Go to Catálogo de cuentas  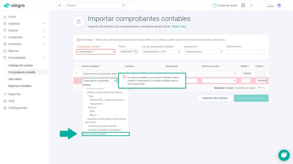pos(21,65)
